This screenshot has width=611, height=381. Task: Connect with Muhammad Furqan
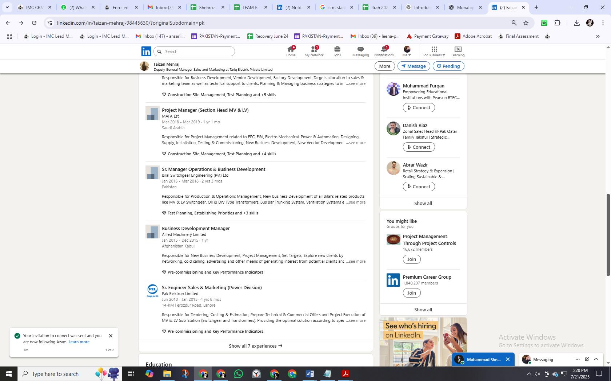coord(419,107)
